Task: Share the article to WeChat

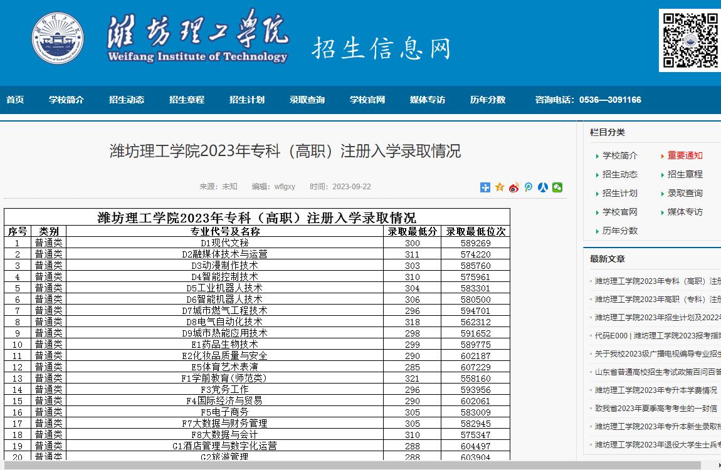Action: 557,187
